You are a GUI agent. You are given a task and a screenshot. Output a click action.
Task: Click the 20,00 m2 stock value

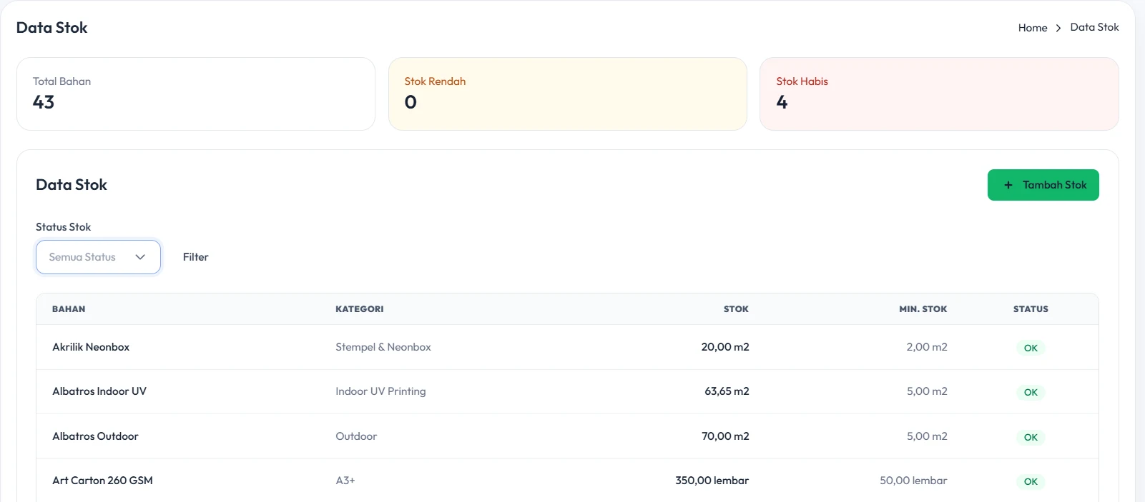tap(725, 347)
